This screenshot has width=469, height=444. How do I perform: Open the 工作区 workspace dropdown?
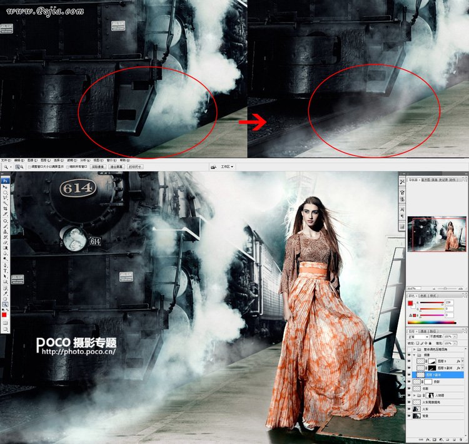(x=228, y=167)
